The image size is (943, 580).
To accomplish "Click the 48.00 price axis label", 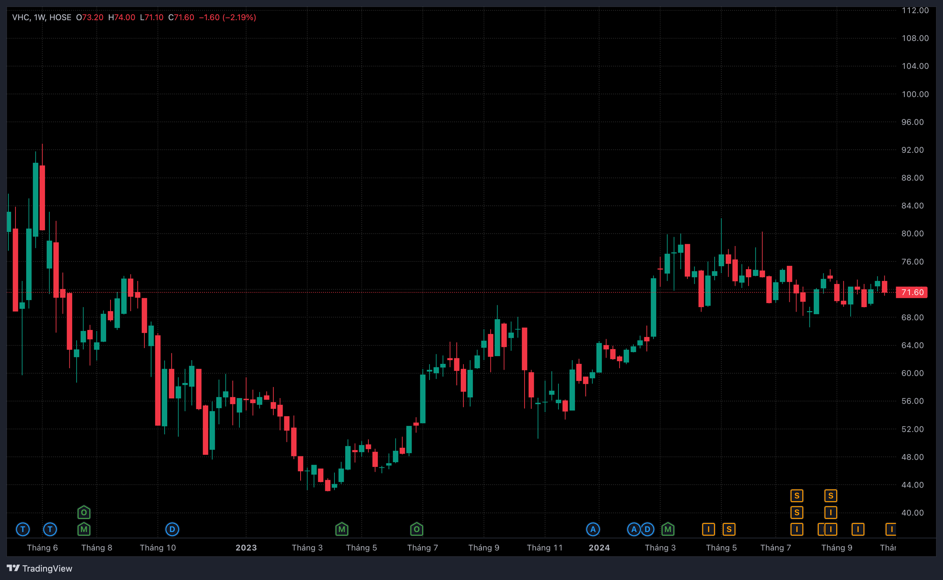I will (x=913, y=457).
